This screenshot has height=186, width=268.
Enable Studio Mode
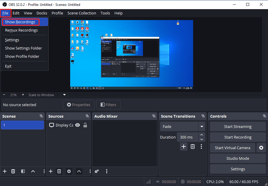pyautogui.click(x=238, y=158)
